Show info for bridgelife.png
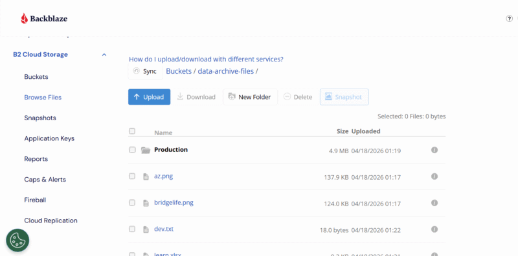This screenshot has width=518, height=256. (x=434, y=203)
